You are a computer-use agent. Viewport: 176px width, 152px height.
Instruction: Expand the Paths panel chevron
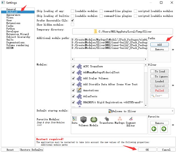coord(173,49)
